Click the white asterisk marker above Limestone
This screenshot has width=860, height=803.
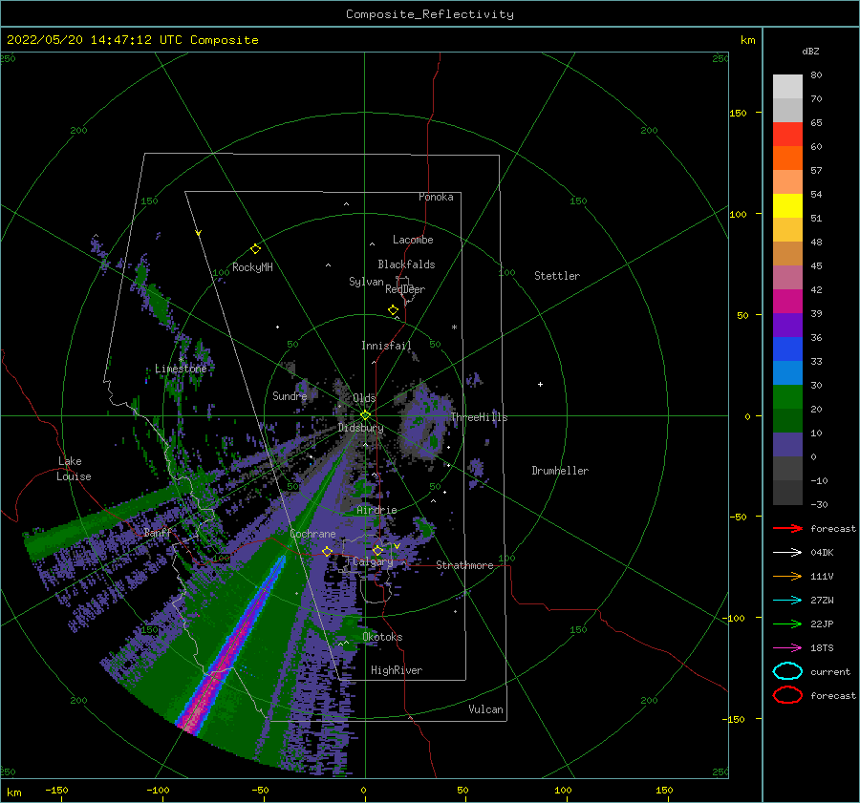(x=181, y=360)
